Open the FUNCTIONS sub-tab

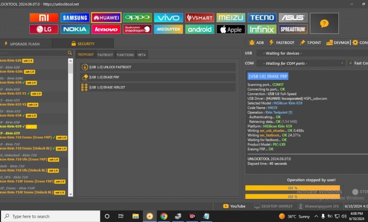coord(125,55)
